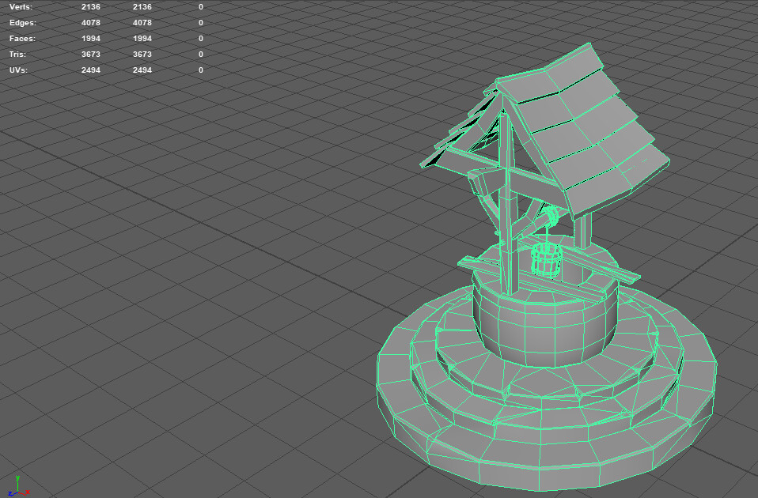Click the Faces: label in the poly count display
Image resolution: width=758 pixels, height=498 pixels.
coord(22,39)
